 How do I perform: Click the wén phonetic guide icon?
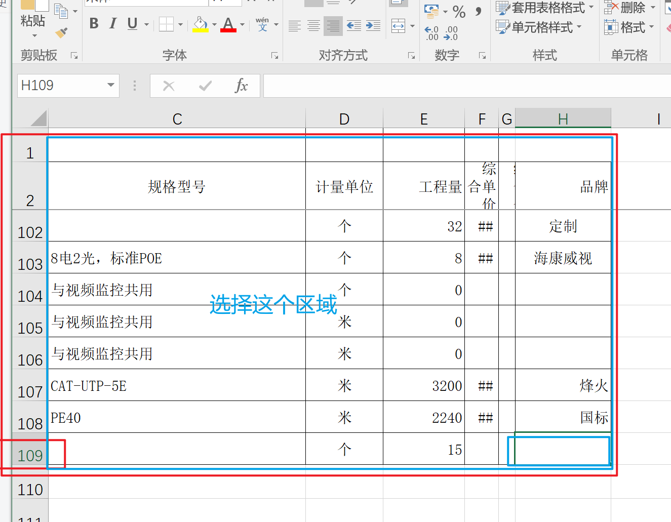tap(262, 24)
